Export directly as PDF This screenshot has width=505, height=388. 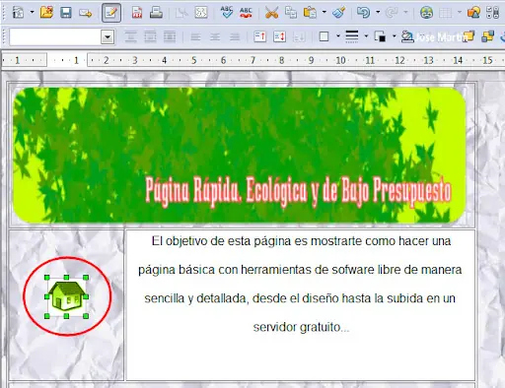point(137,13)
